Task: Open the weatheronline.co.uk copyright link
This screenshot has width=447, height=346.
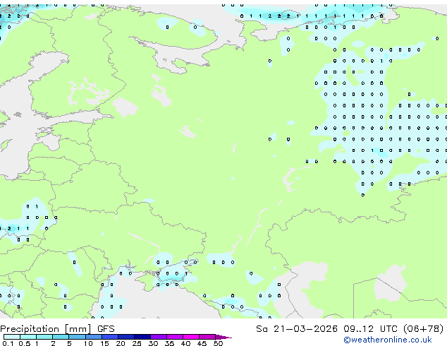Action: click(387, 340)
